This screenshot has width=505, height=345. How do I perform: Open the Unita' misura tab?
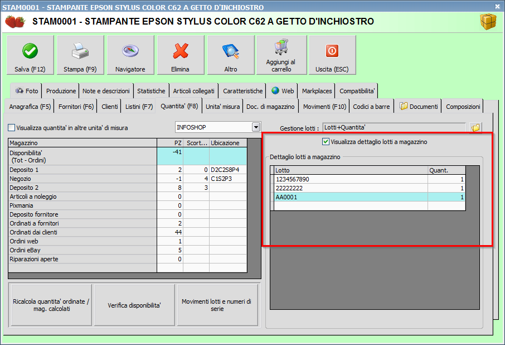(222, 107)
